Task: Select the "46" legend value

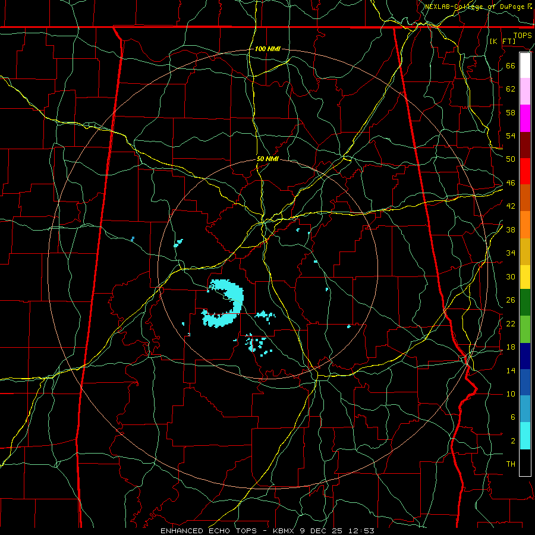Action: pos(511,183)
